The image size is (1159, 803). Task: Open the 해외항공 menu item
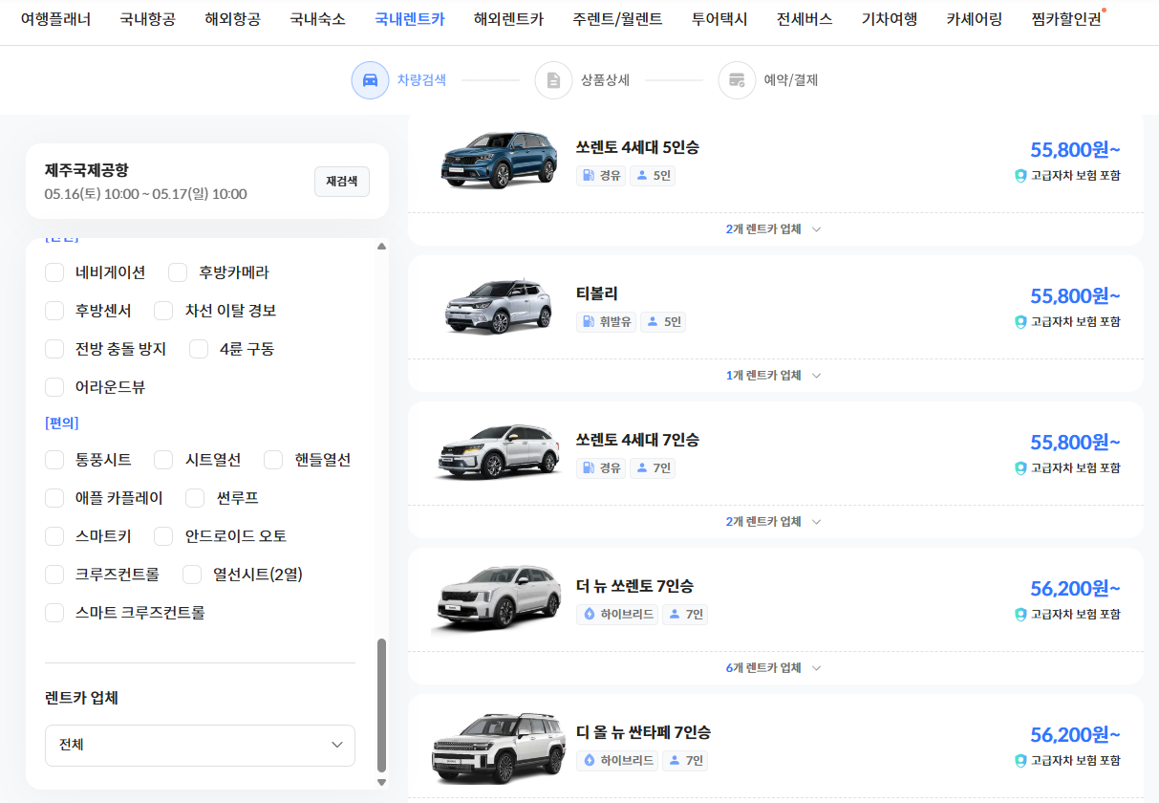pyautogui.click(x=233, y=19)
